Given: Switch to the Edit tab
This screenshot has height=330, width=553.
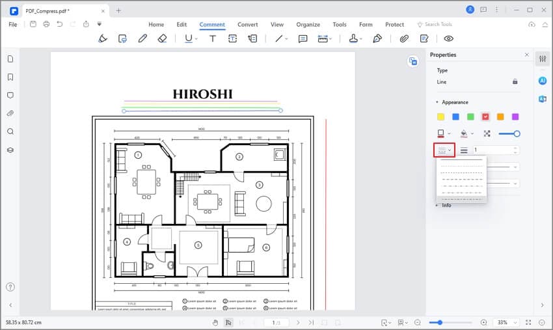Looking at the screenshot, I should pos(182,24).
